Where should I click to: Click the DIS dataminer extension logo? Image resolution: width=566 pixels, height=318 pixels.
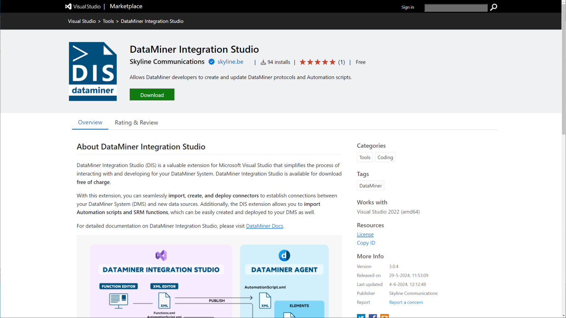(92, 71)
